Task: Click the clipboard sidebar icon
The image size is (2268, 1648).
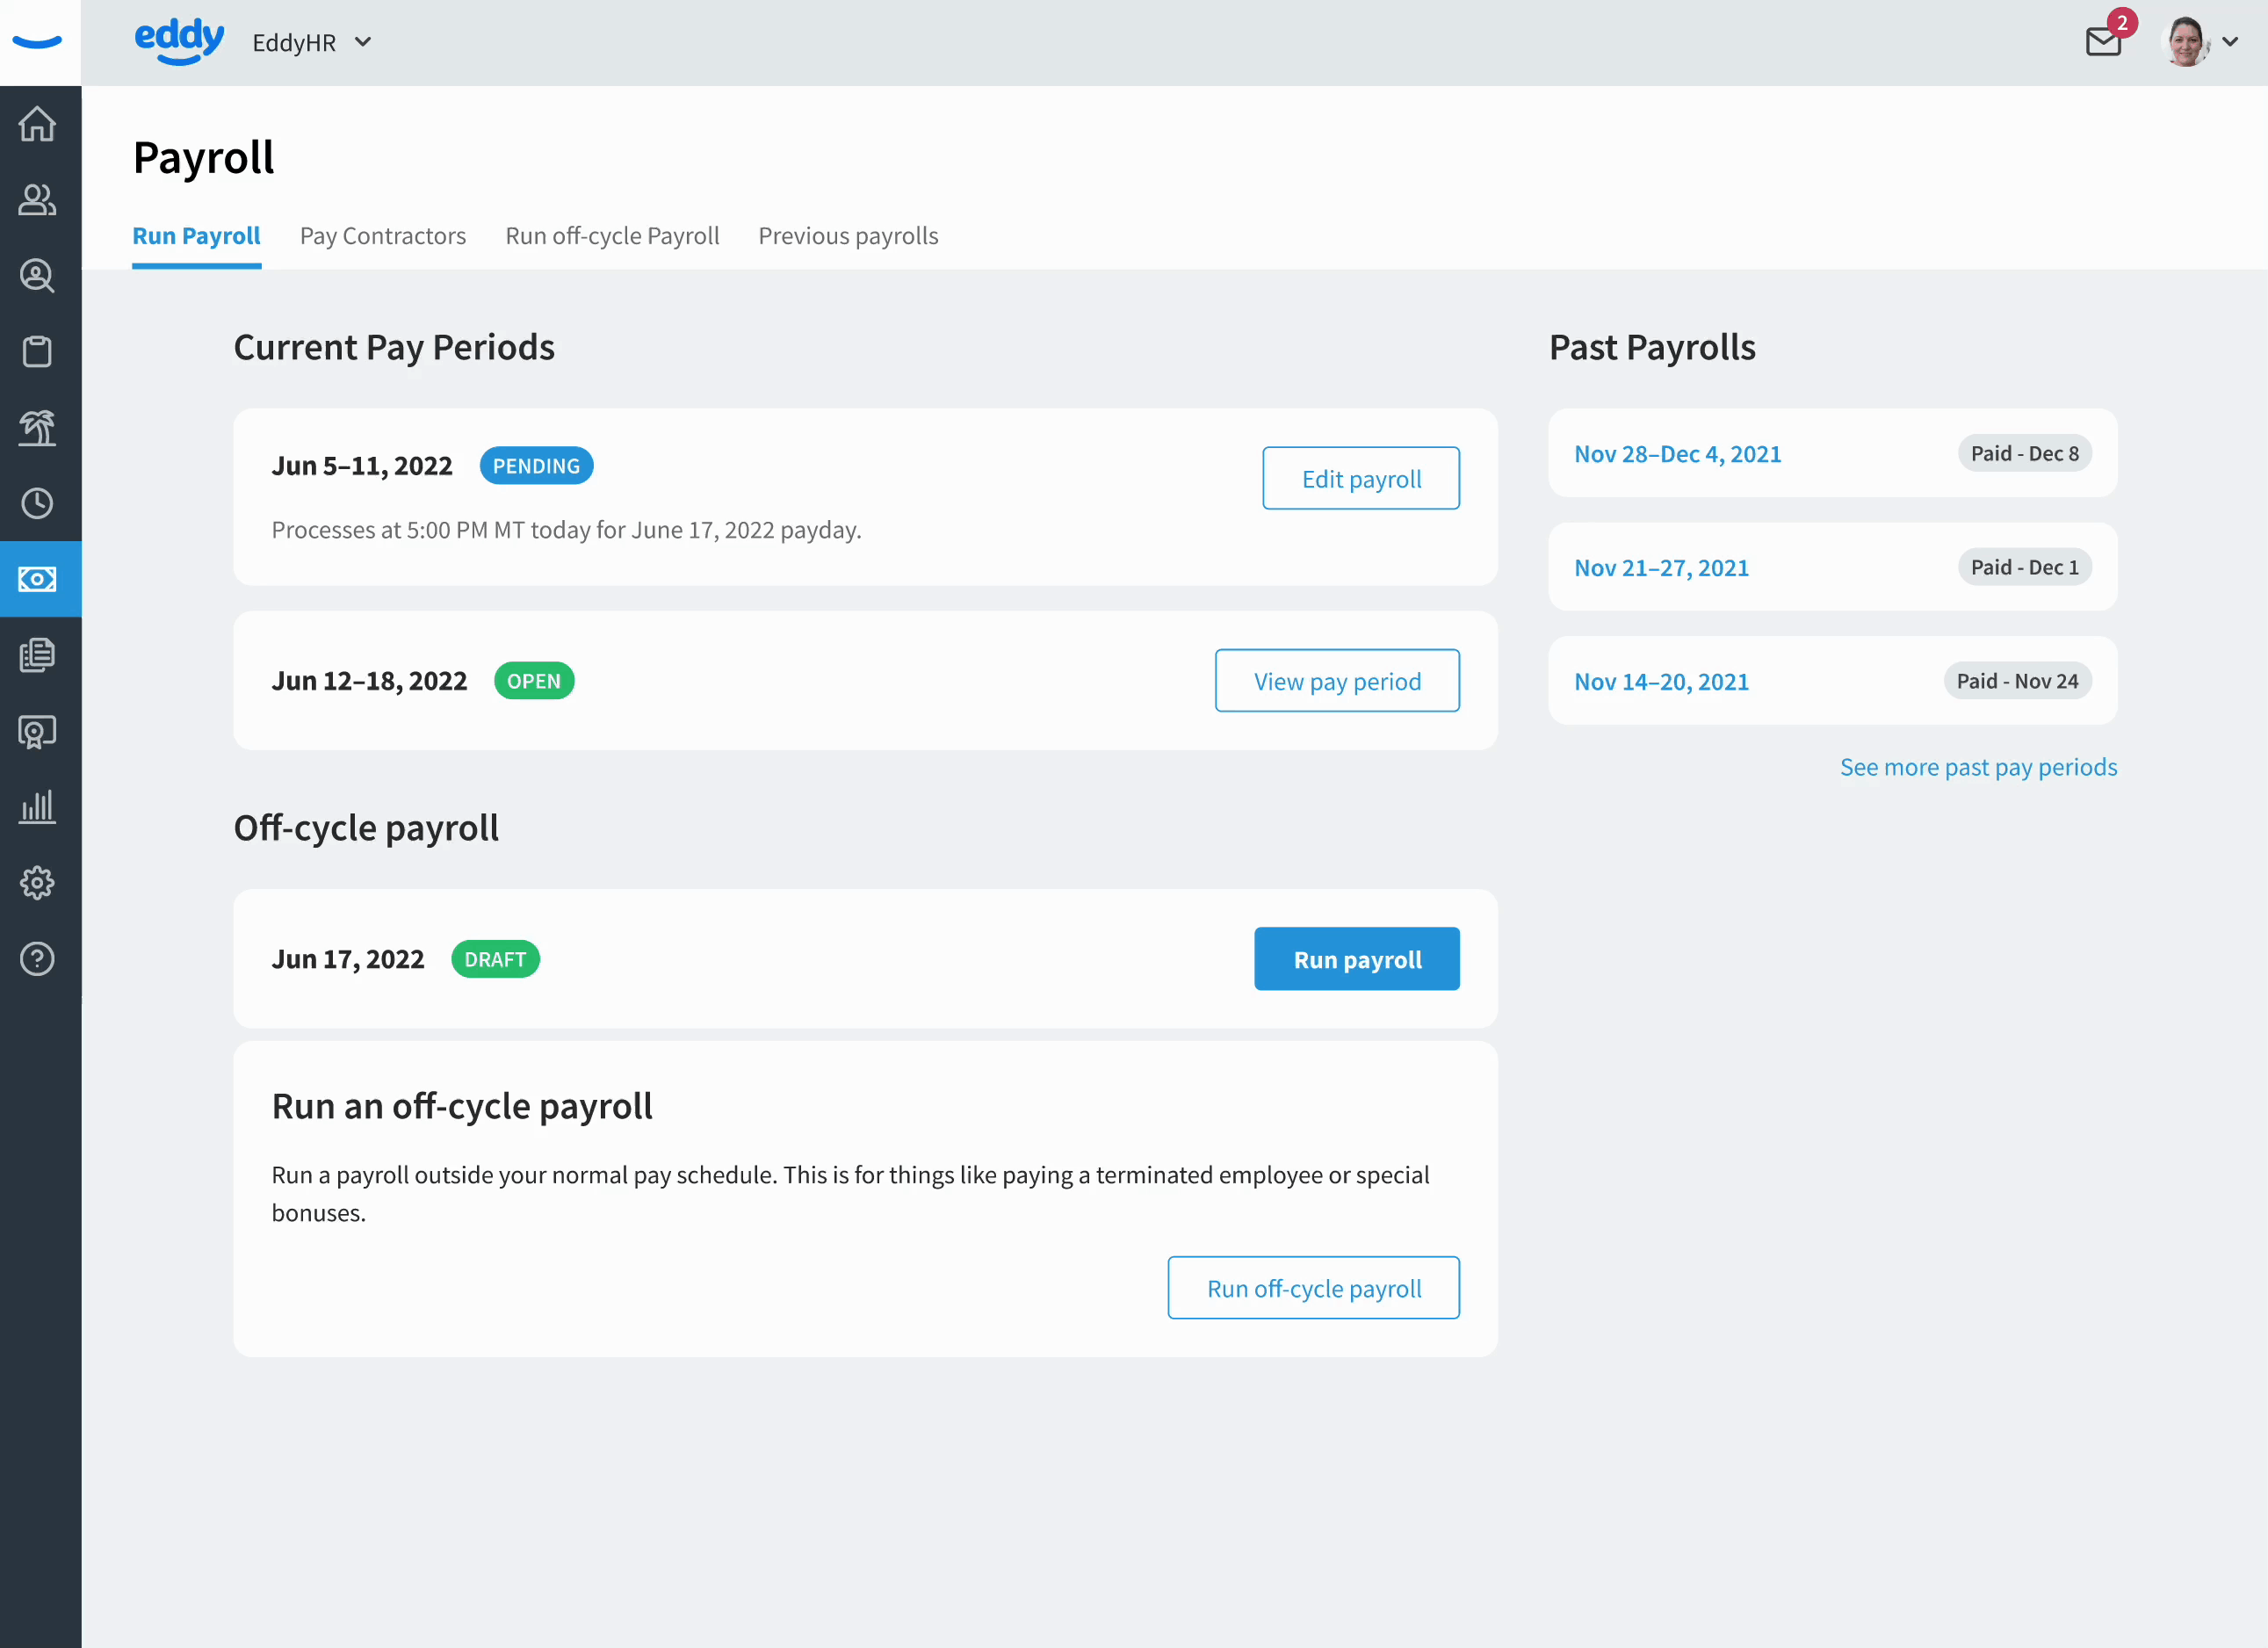Action: click(x=38, y=352)
